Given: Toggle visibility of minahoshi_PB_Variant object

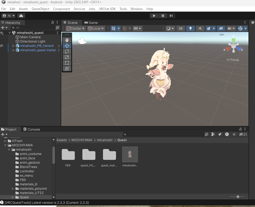Looking at the screenshot, I should click(2, 46).
